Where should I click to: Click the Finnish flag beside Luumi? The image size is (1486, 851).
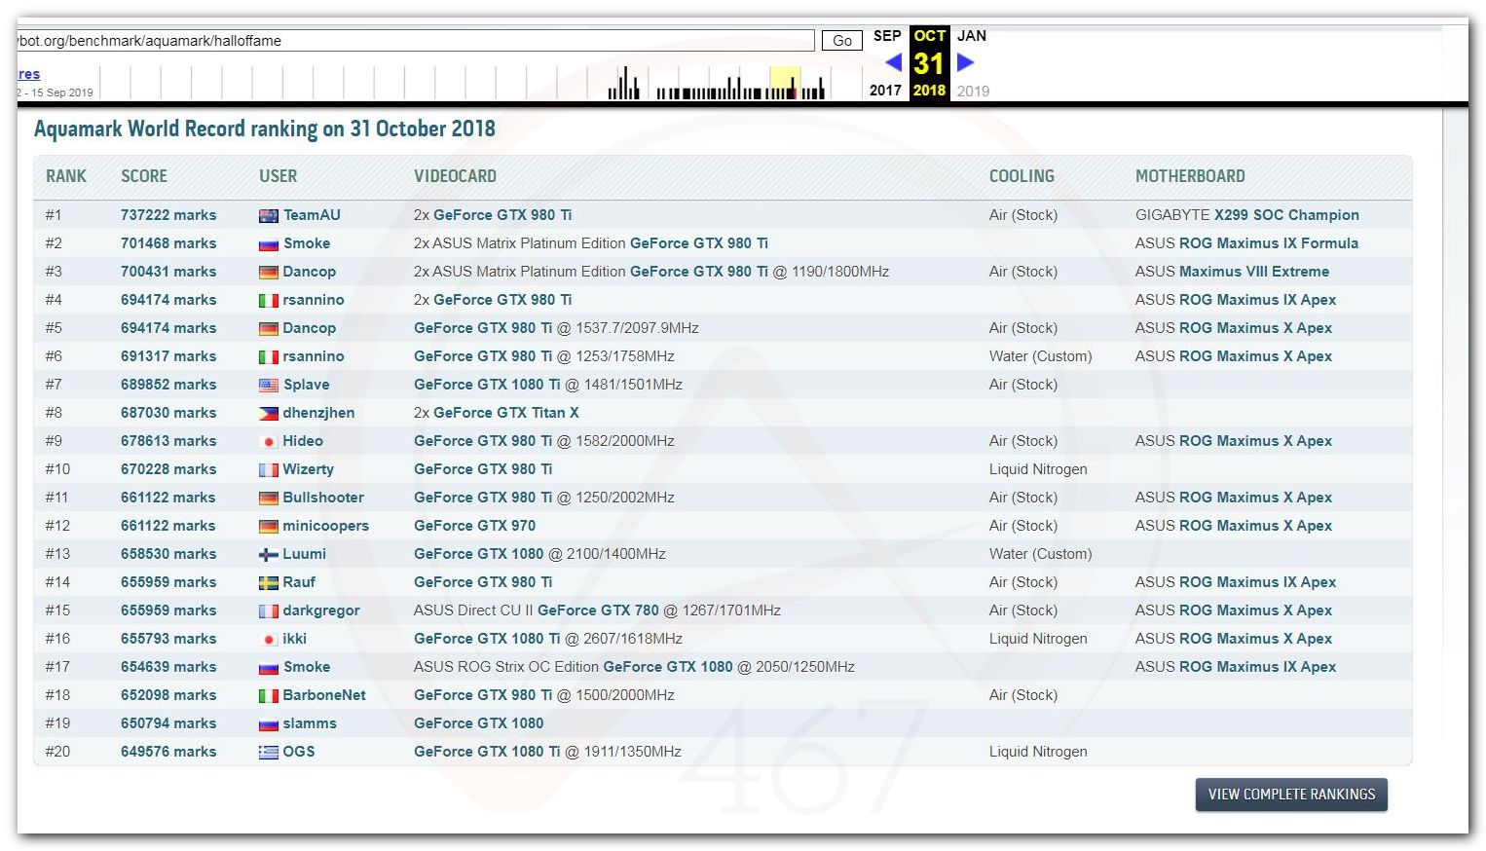click(x=269, y=555)
